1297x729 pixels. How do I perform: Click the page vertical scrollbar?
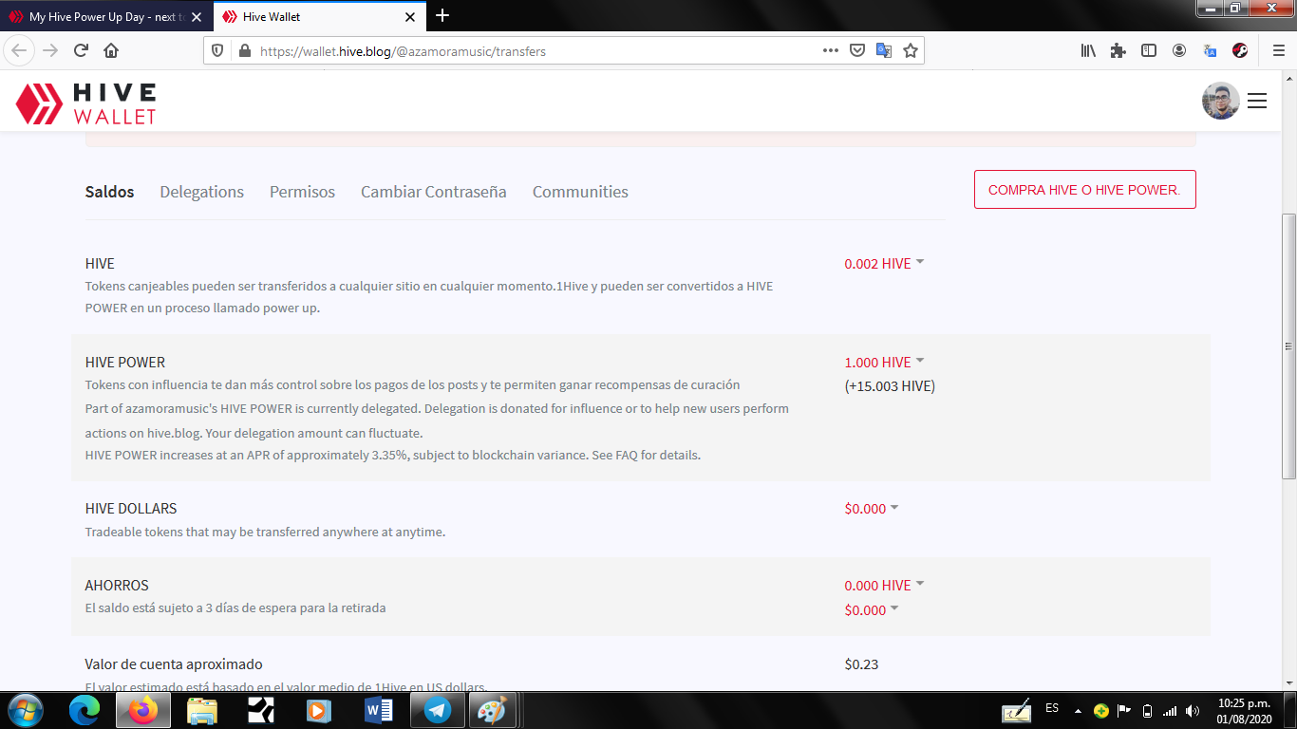pyautogui.click(x=1288, y=346)
